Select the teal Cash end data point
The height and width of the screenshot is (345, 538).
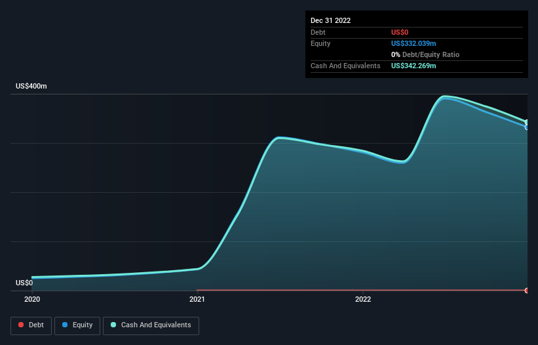point(527,123)
